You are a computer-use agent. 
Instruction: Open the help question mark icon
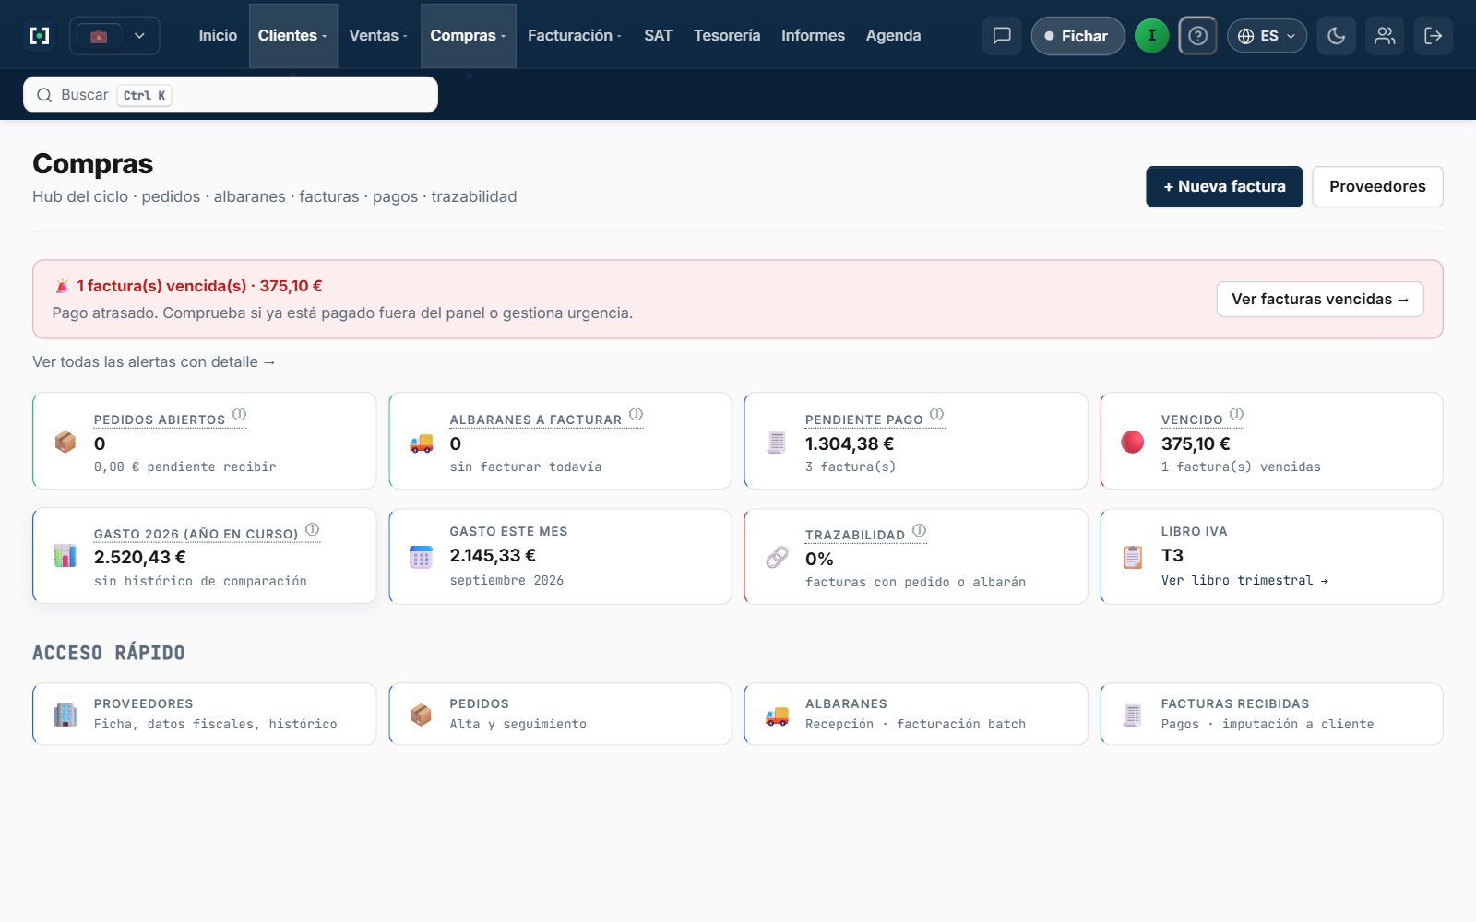(1197, 36)
